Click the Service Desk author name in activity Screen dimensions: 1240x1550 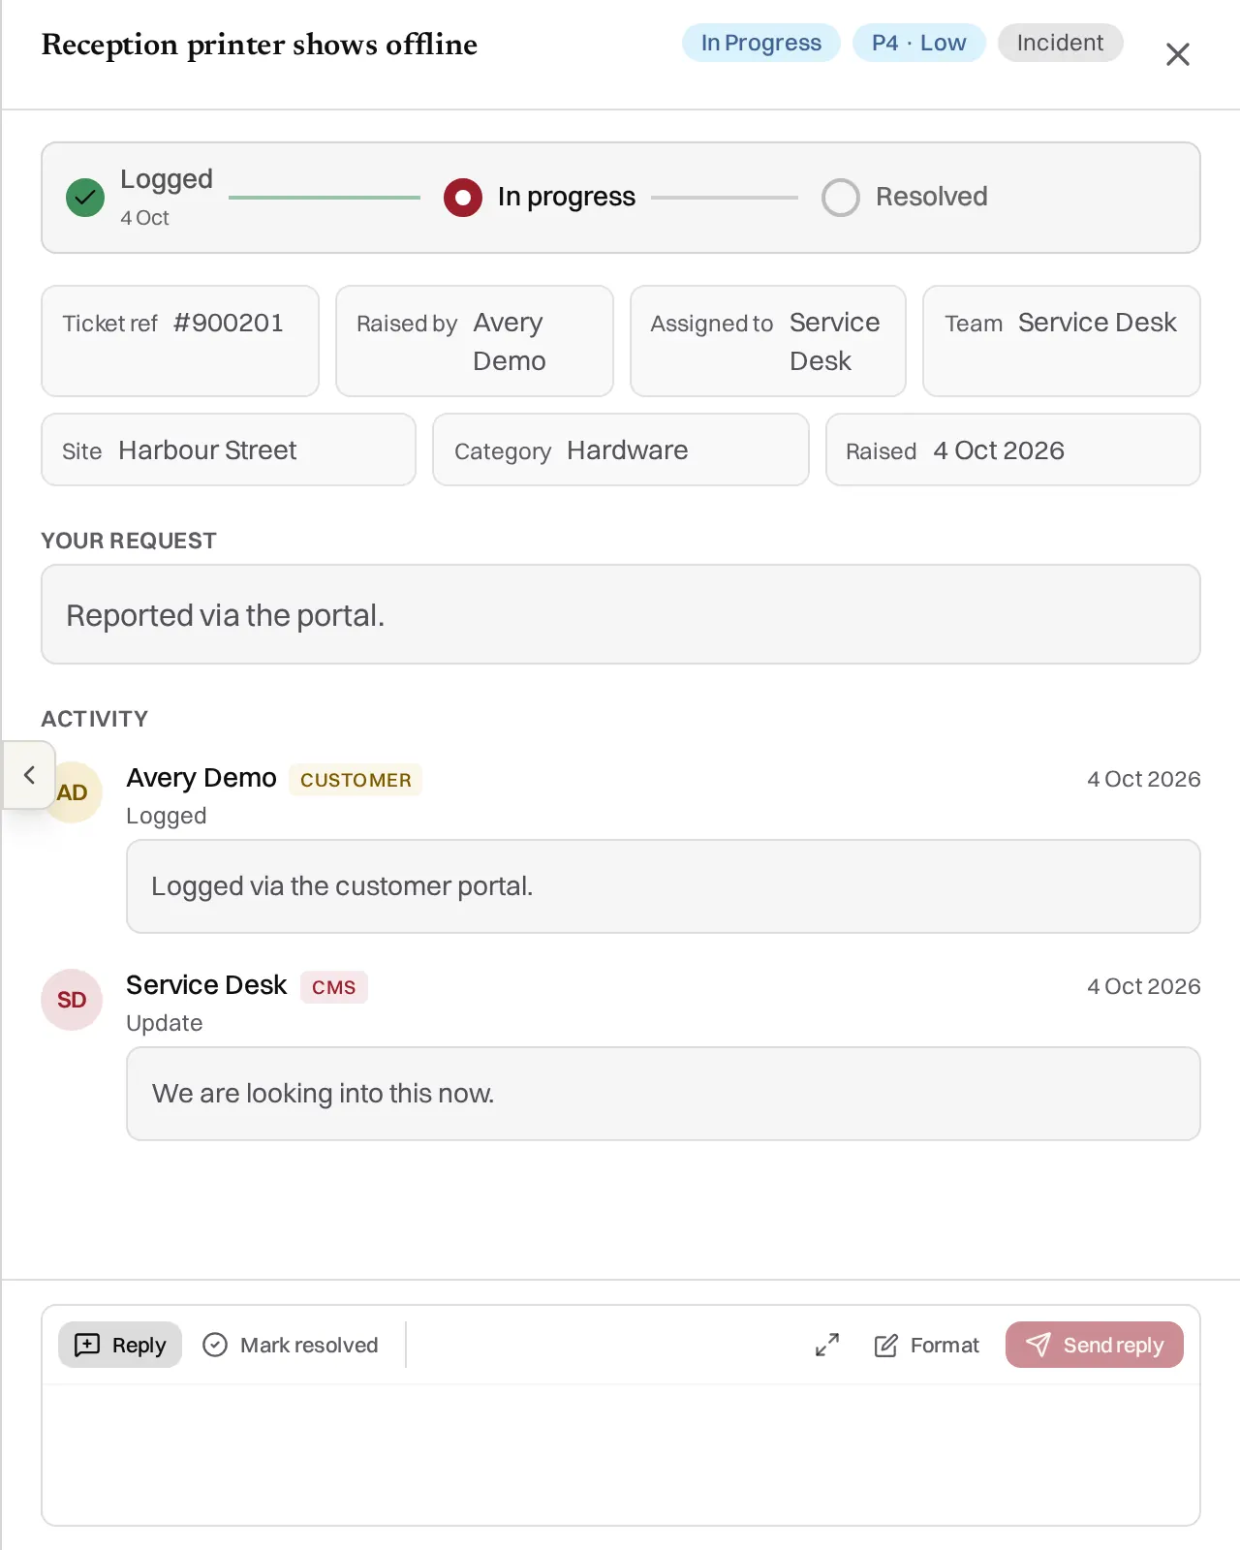pyautogui.click(x=206, y=985)
